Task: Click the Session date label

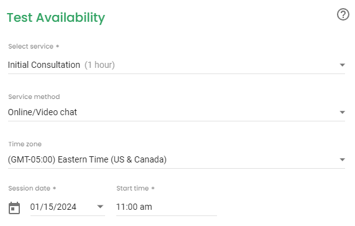Action: (x=29, y=189)
